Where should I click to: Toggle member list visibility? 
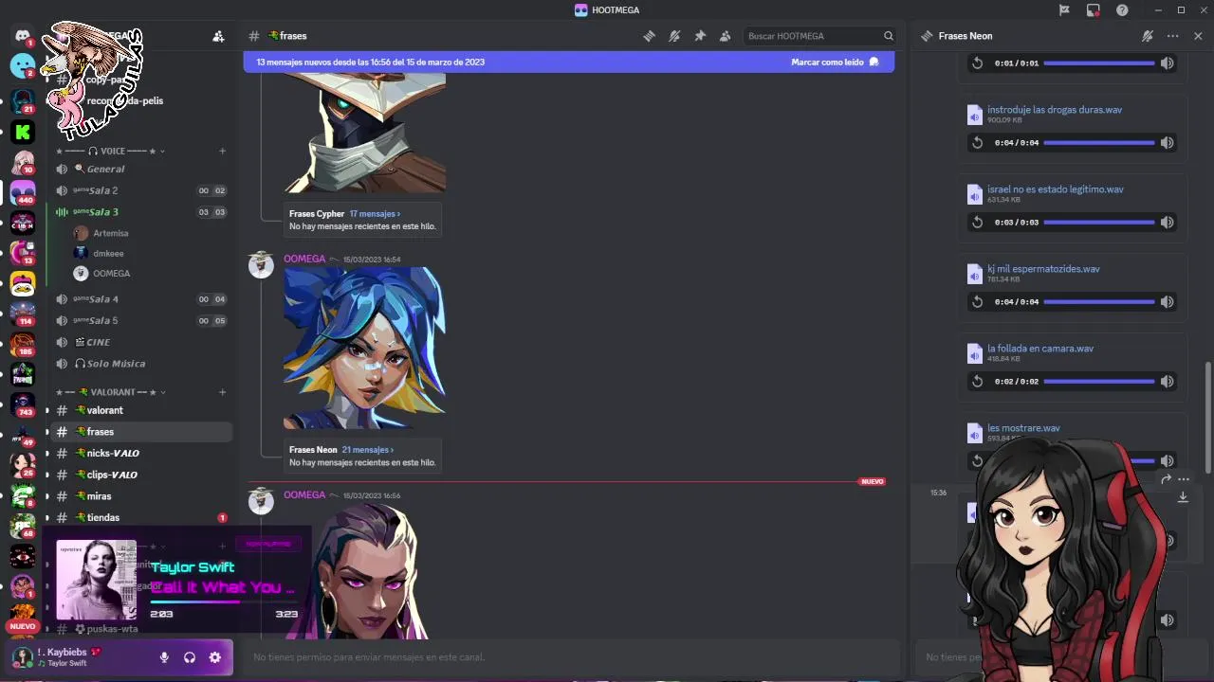point(726,36)
